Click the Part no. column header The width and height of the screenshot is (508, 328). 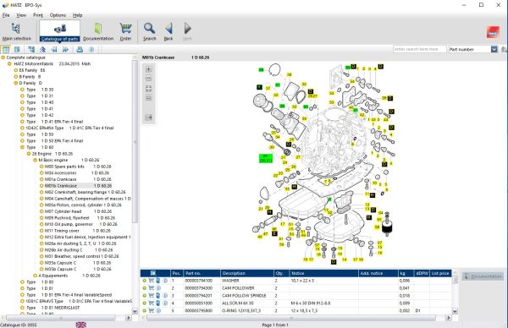[x=201, y=273]
